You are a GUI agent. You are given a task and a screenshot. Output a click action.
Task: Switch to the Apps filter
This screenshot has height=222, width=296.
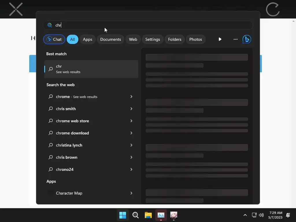(87, 39)
